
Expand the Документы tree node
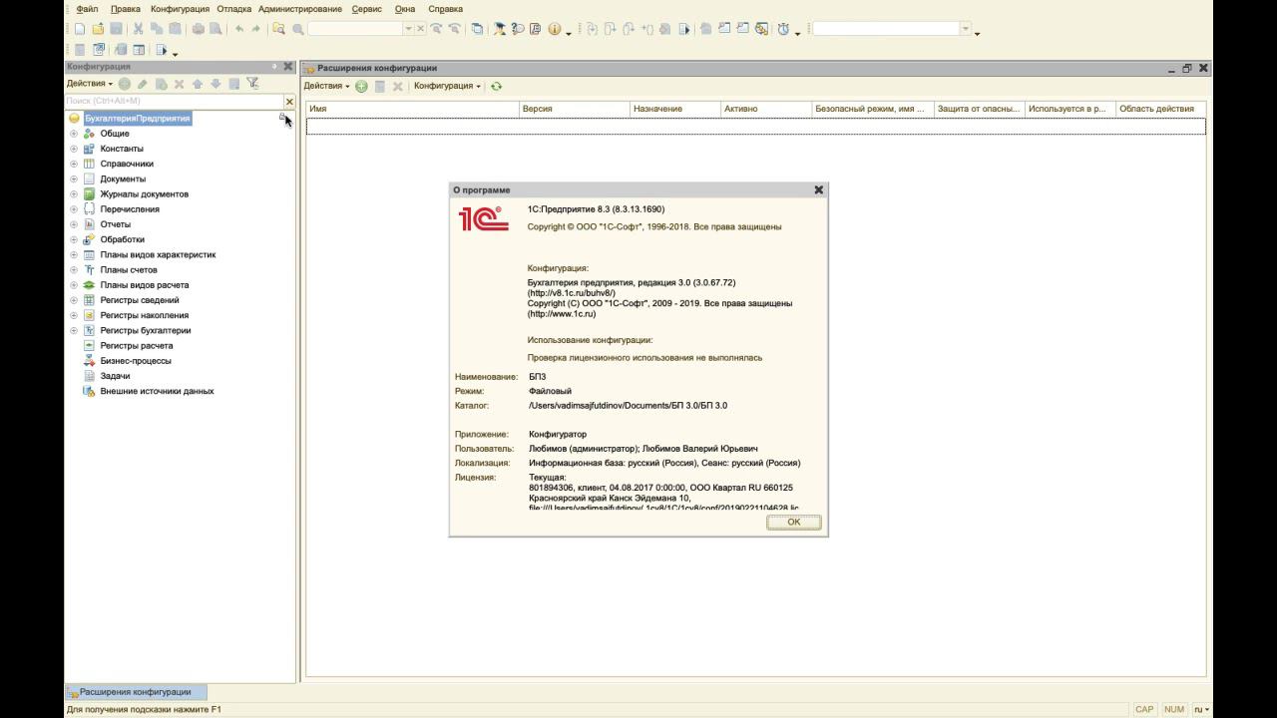[x=73, y=179]
